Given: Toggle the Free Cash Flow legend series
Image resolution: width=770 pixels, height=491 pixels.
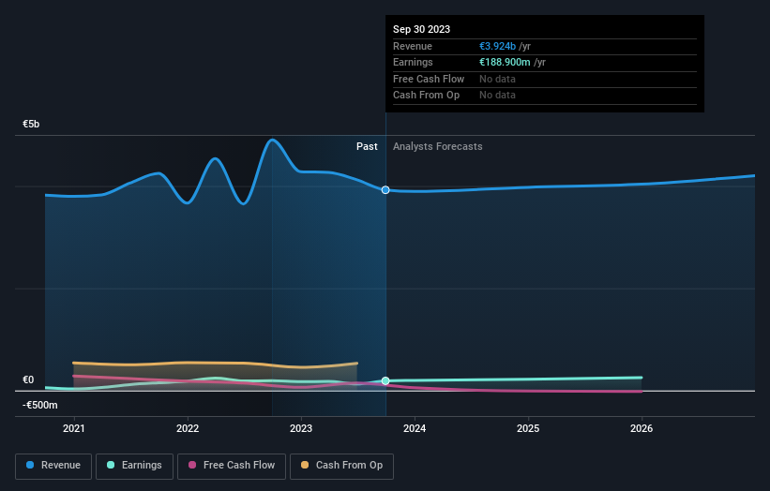Looking at the screenshot, I should (x=232, y=466).
